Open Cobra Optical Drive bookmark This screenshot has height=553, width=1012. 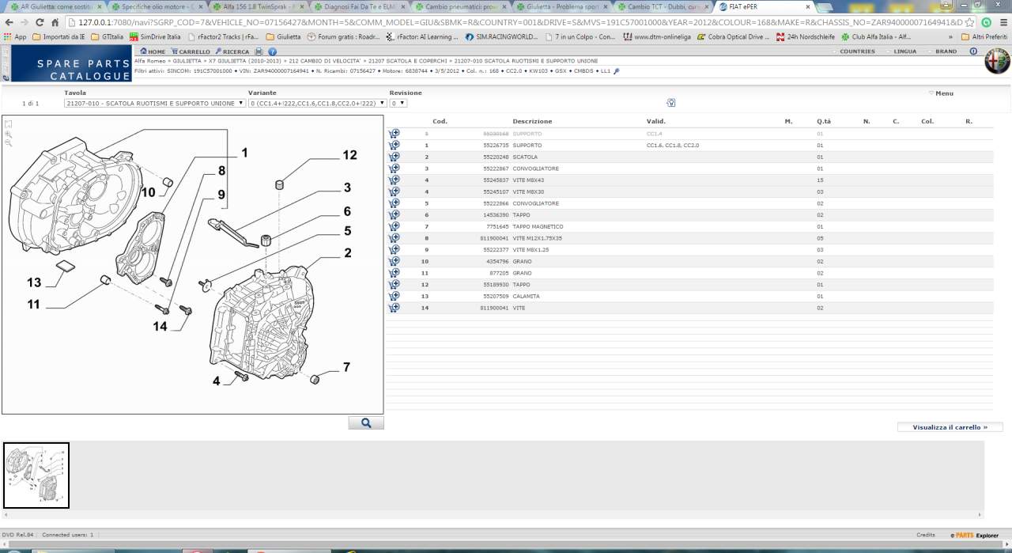(x=732, y=36)
